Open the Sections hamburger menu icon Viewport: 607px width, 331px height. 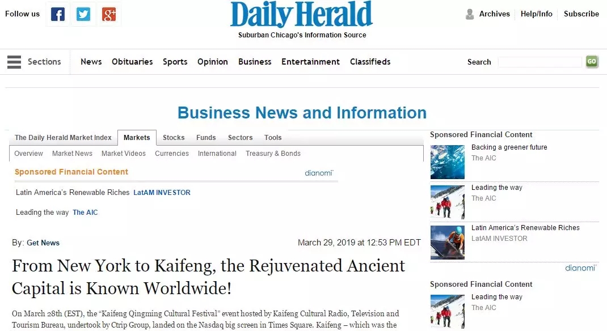pyautogui.click(x=14, y=62)
